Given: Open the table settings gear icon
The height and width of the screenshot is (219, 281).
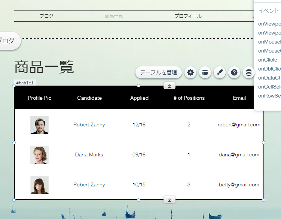Looking at the screenshot, I should pos(190,72).
